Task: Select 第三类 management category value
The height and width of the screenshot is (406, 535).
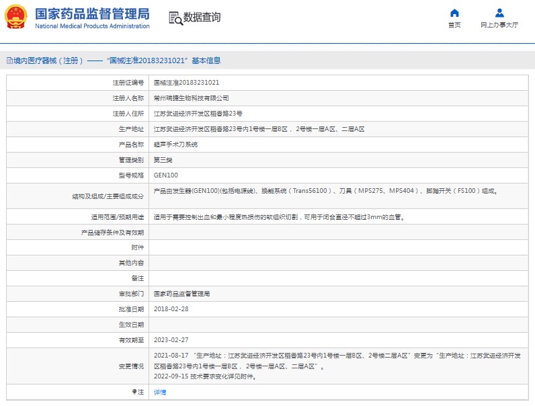Action: (x=163, y=160)
